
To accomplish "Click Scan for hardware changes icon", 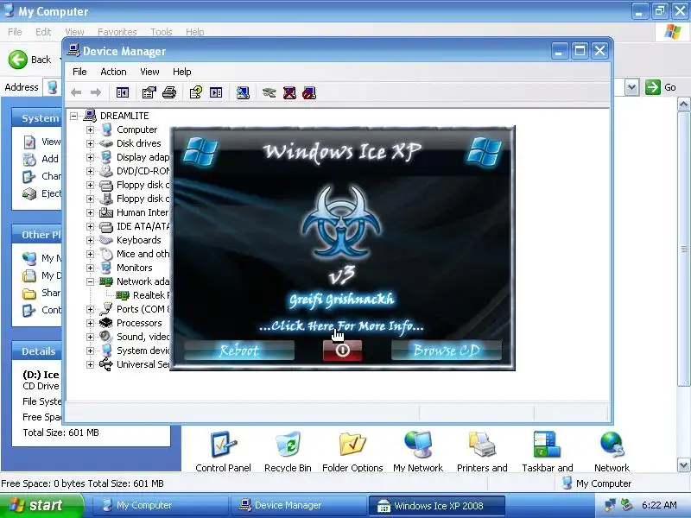I will (x=243, y=92).
